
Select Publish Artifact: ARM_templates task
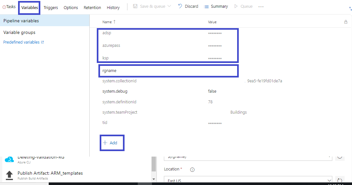point(50,173)
